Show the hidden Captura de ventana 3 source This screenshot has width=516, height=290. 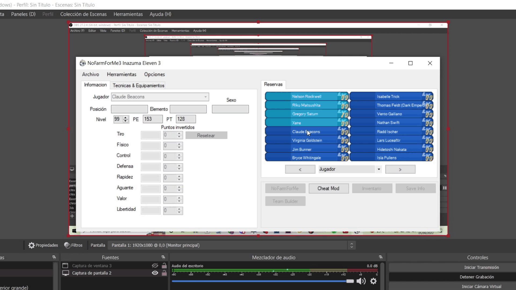coord(155,266)
